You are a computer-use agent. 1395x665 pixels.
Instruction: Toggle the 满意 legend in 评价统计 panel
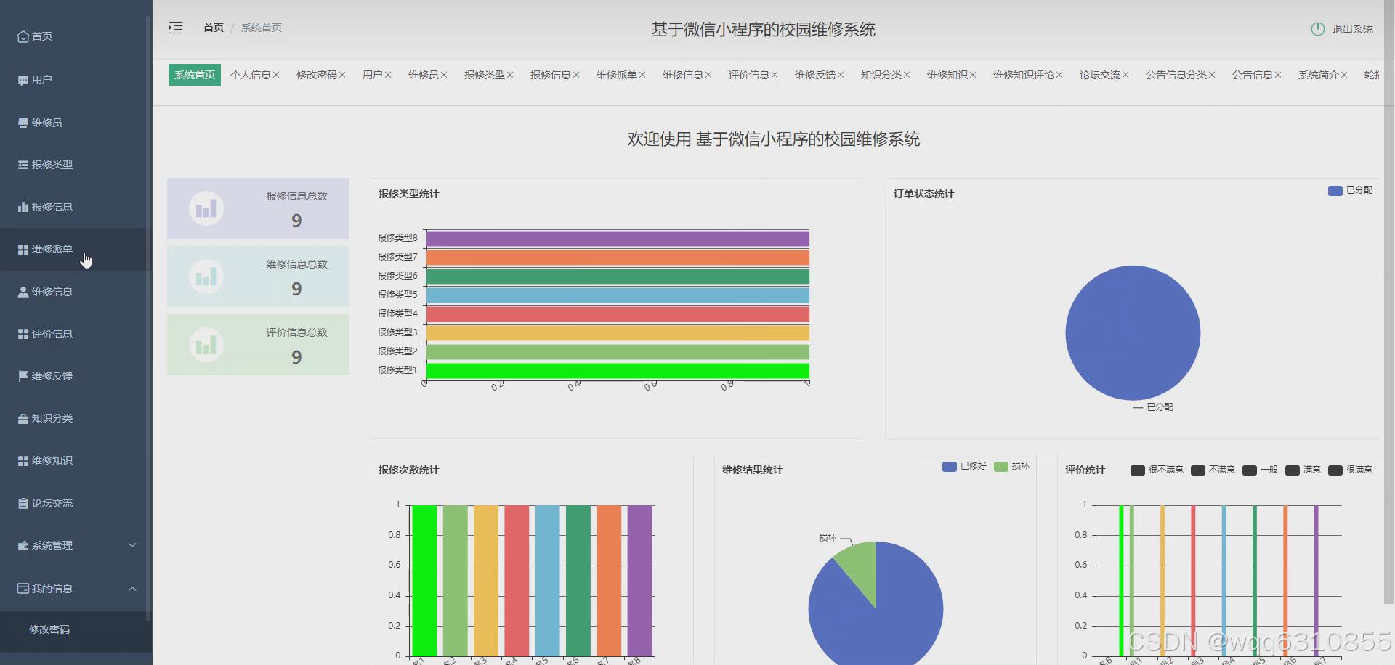coord(1303,470)
